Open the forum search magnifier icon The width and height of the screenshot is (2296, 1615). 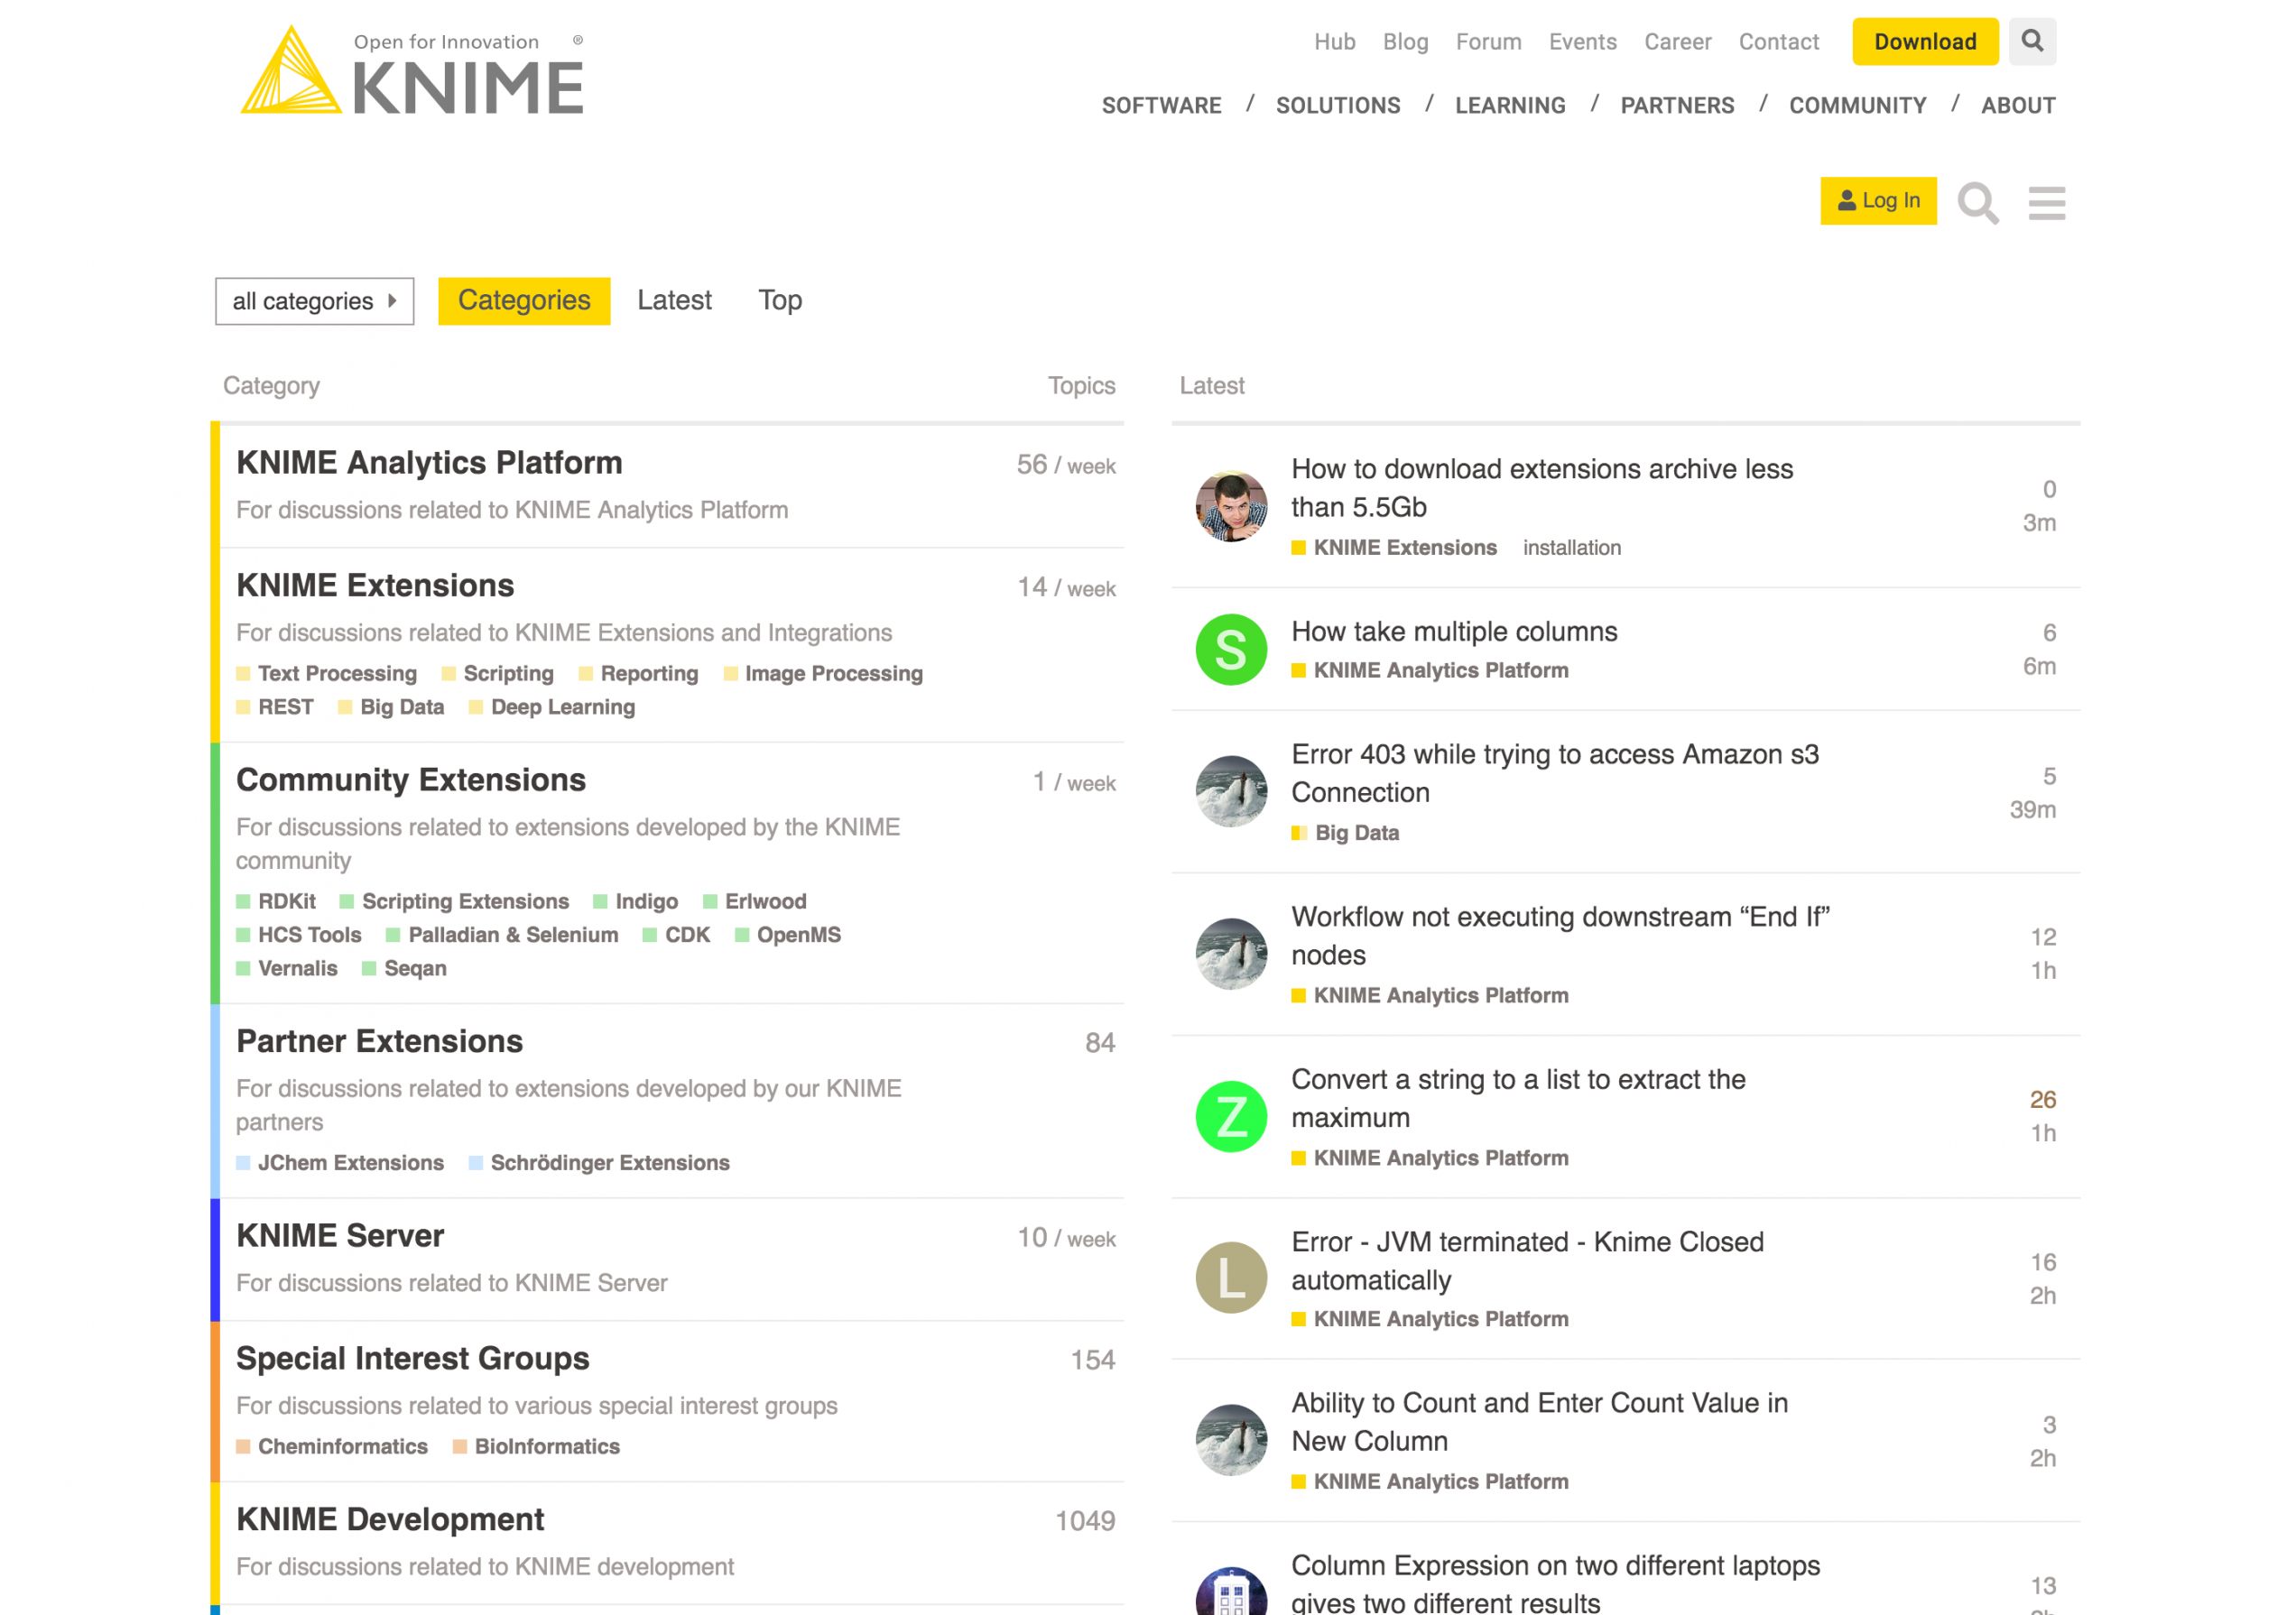tap(1977, 203)
